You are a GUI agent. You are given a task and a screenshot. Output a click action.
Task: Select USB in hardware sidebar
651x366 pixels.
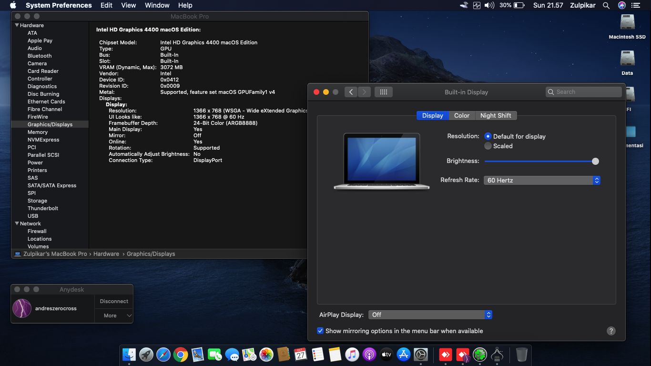pos(33,216)
